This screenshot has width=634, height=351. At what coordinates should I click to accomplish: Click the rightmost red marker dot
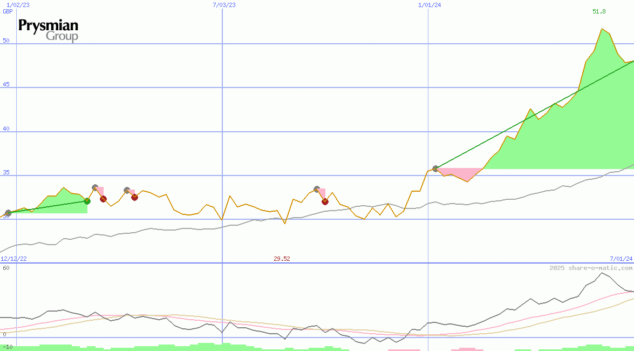[325, 201]
